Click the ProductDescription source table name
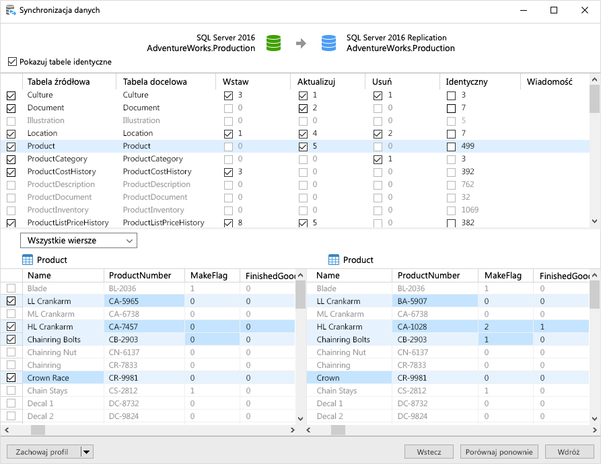 [61, 184]
